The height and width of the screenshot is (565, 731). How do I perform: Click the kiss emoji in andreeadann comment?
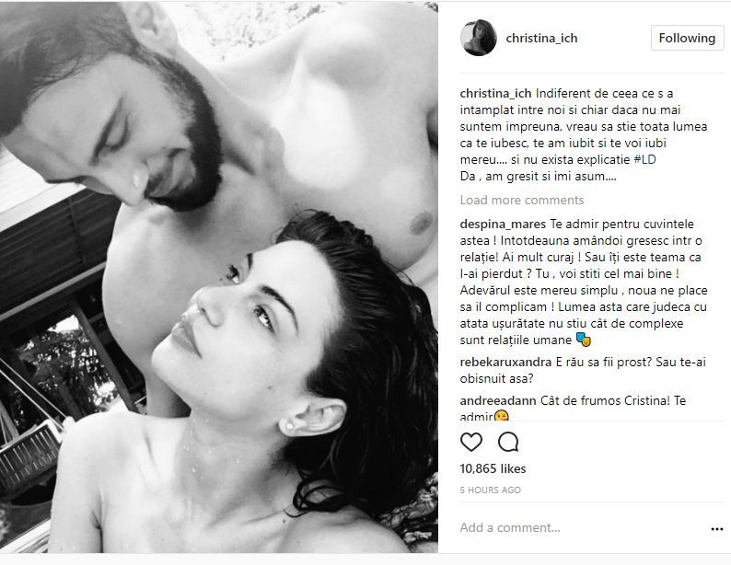click(x=501, y=416)
